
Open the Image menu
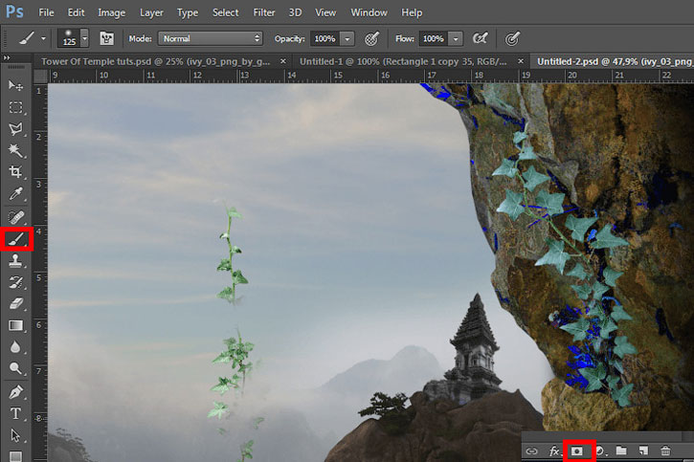(x=112, y=12)
